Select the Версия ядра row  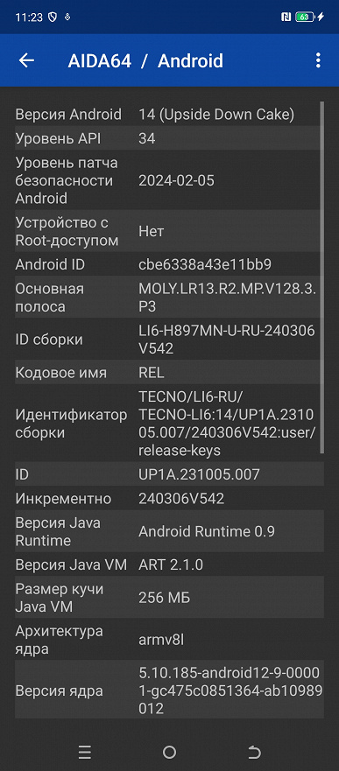pyautogui.click(x=169, y=690)
